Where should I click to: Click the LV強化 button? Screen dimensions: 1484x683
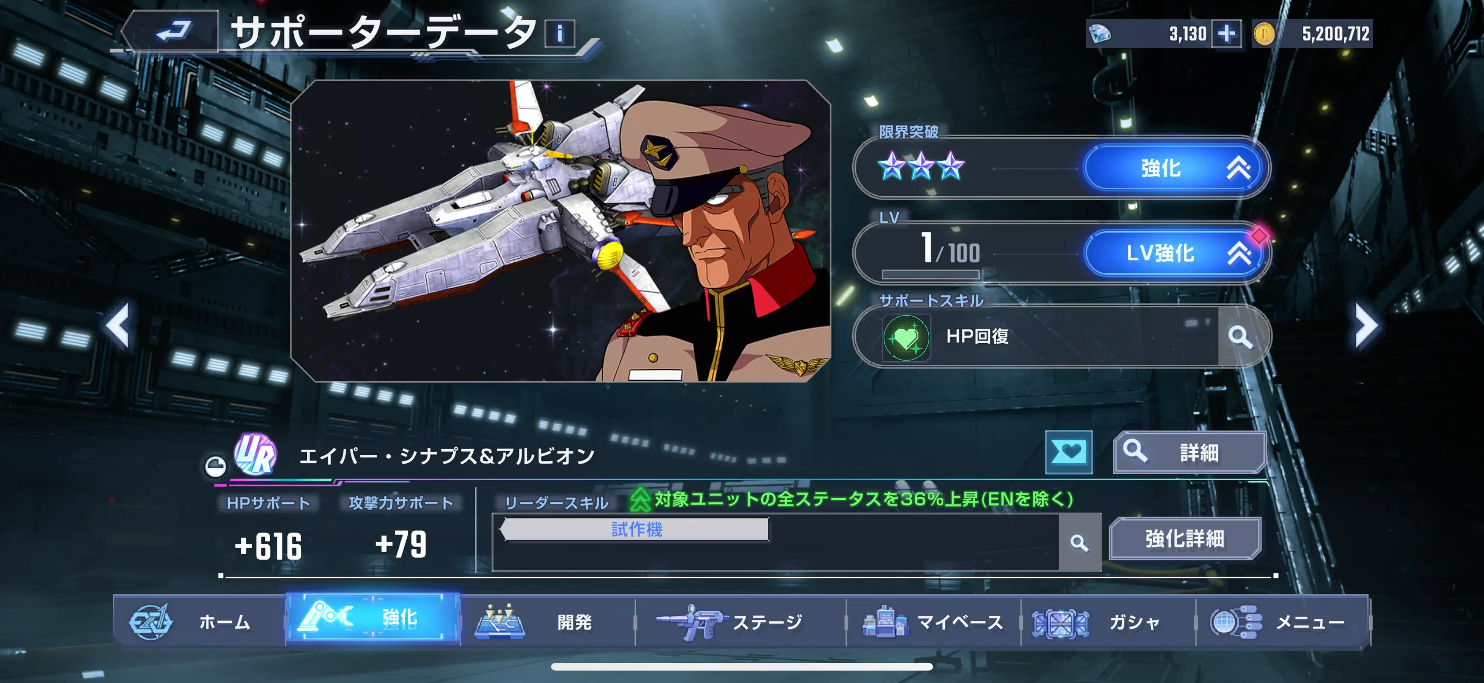point(1175,253)
